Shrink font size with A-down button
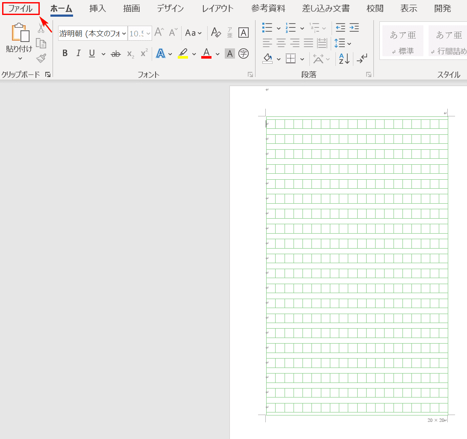467x439 pixels. point(173,32)
